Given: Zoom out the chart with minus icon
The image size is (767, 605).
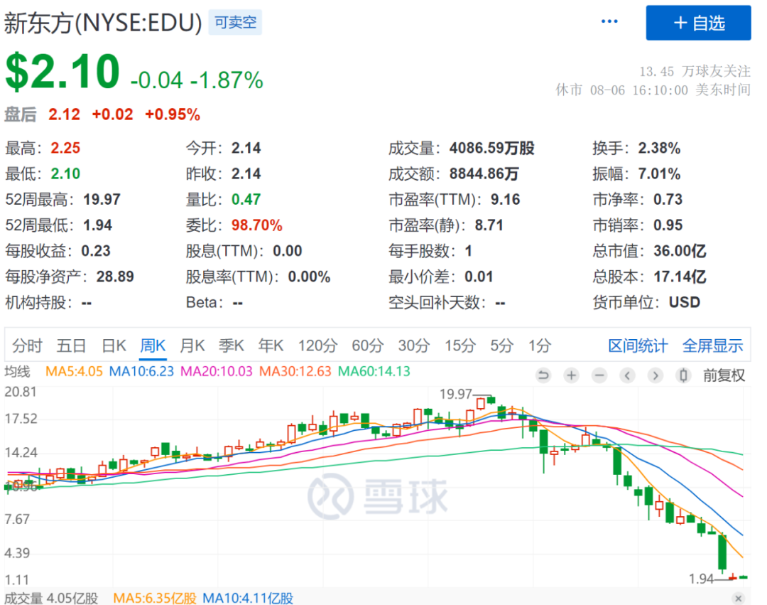Looking at the screenshot, I should 599,375.
